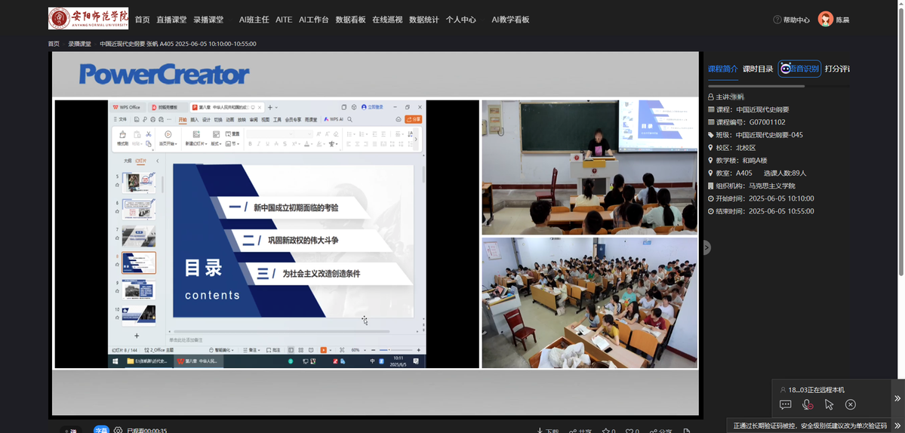The width and height of the screenshot is (905, 433).
Task: Click the student classroom camera view
Action: pos(589,302)
